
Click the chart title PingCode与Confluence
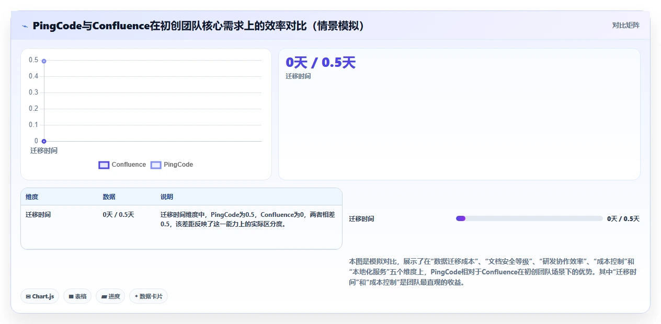point(198,26)
